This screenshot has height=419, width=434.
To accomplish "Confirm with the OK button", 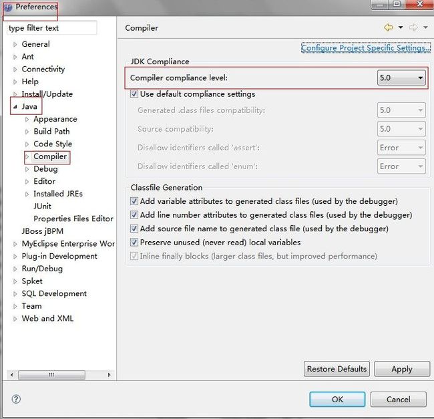I will coord(337,400).
